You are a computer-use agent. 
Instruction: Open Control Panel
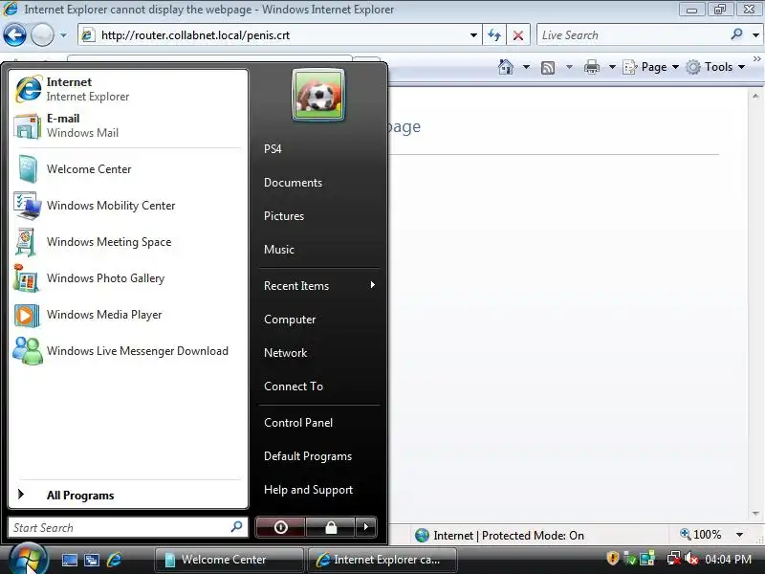pos(319,423)
